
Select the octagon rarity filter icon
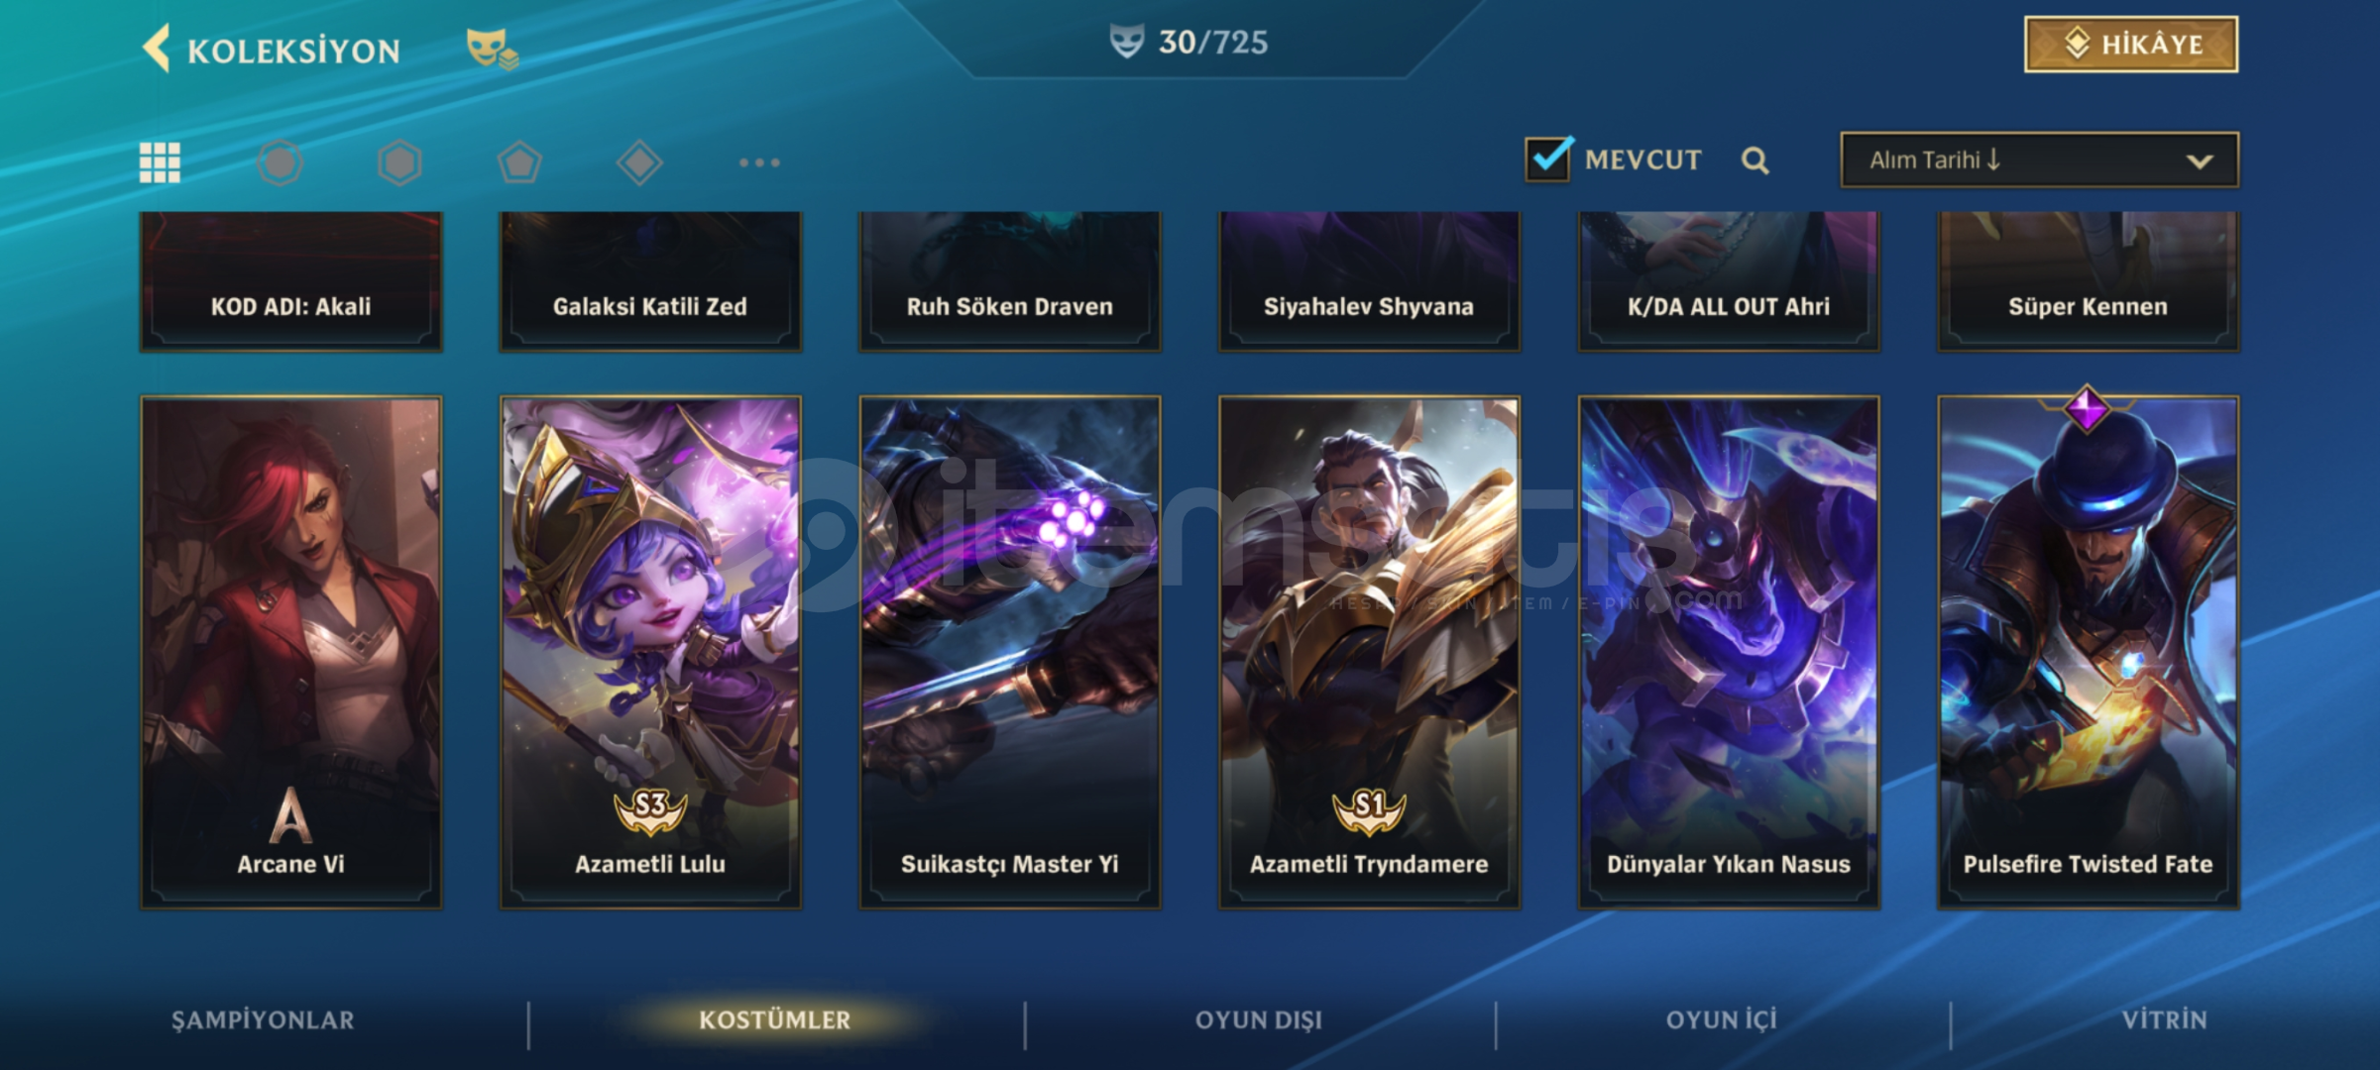point(280,162)
